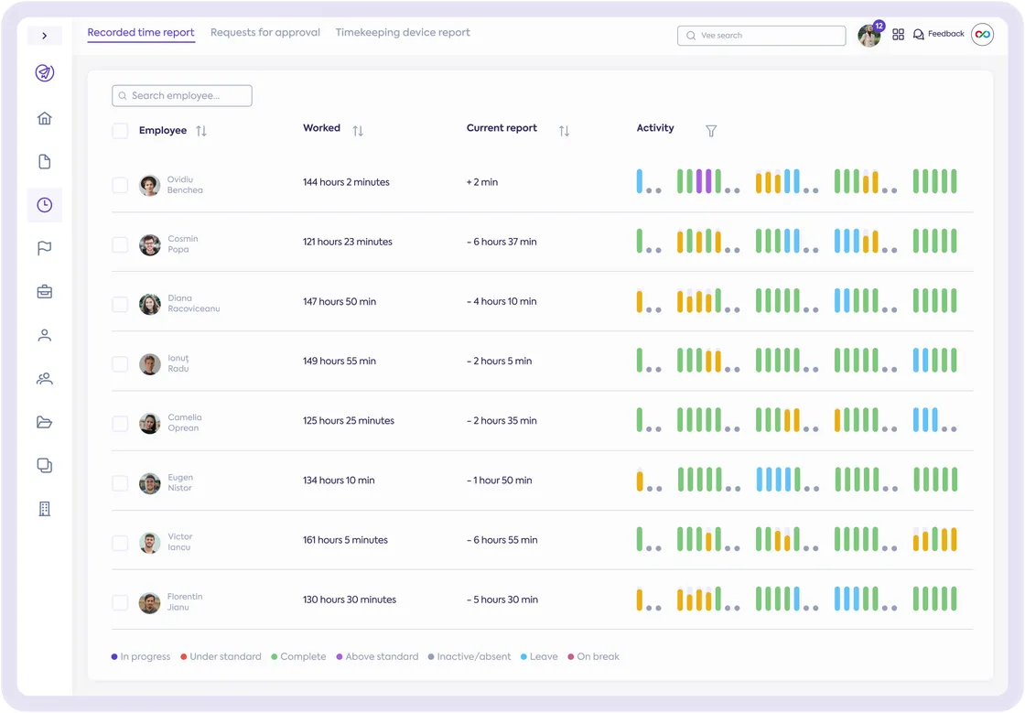Tick checkbox for Diana Racoviceanu
The image size is (1025, 713).
coord(120,305)
